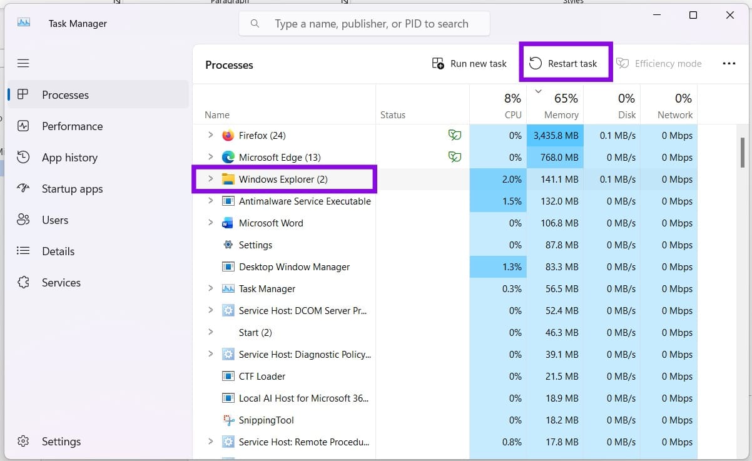Click the SnippingTool scissors icon
Screen dimensions: 752x461
pos(228,420)
